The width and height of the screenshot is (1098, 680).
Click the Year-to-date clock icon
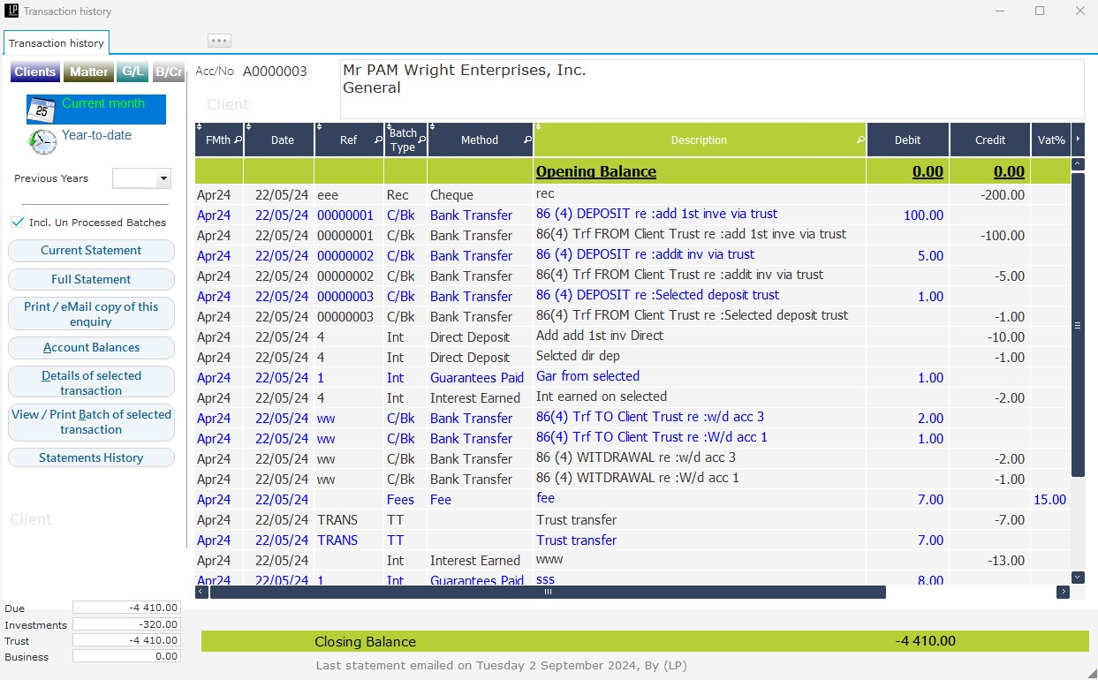coord(42,141)
